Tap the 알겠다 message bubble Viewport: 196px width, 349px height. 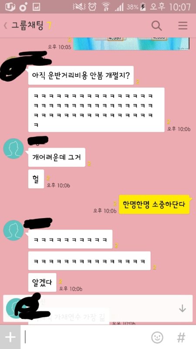point(42,282)
